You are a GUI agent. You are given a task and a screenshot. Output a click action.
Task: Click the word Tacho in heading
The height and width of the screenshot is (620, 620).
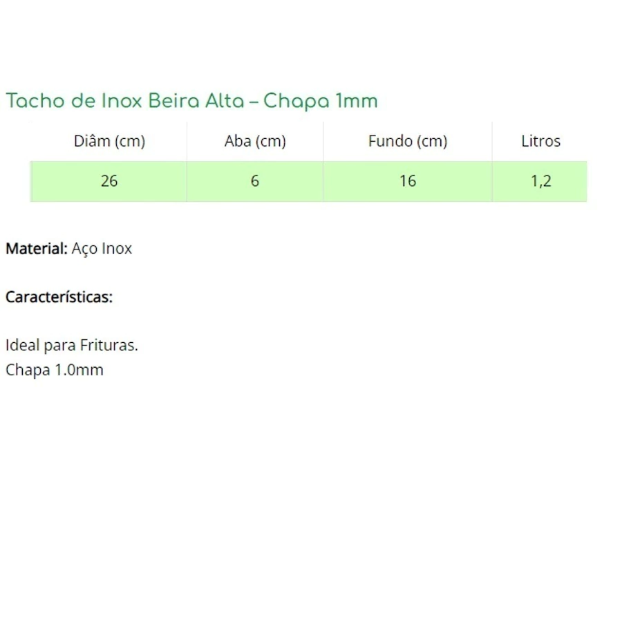(35, 100)
